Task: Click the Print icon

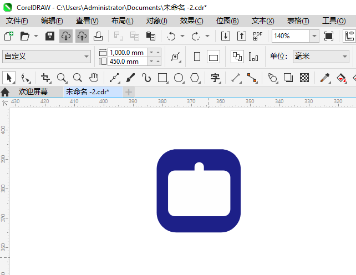Action: [98, 36]
